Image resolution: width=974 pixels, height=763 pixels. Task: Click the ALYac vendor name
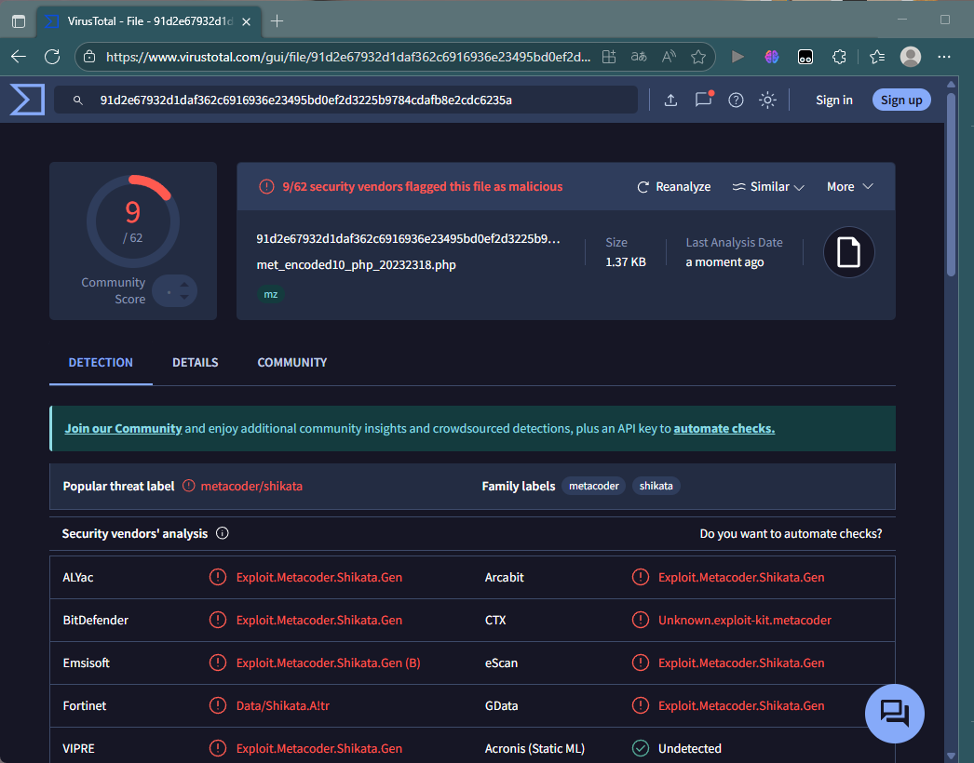tap(78, 578)
